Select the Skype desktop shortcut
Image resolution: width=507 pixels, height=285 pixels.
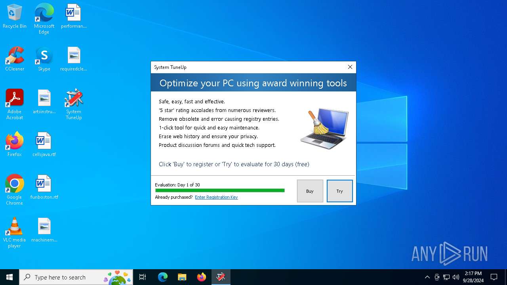[44, 59]
